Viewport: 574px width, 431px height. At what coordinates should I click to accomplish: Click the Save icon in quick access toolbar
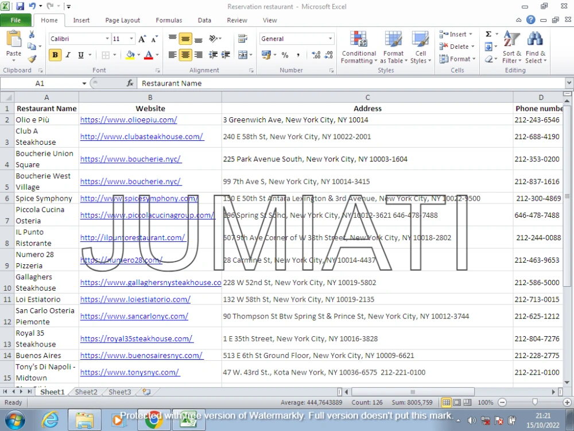tap(20, 6)
